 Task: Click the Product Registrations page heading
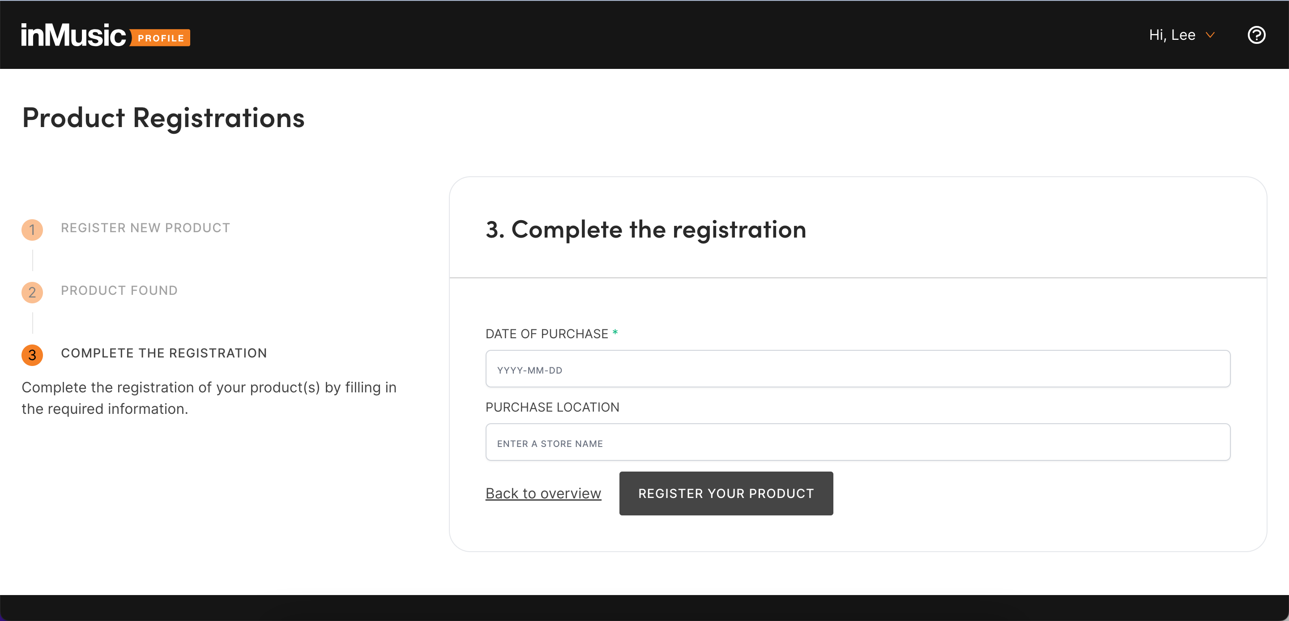click(163, 118)
